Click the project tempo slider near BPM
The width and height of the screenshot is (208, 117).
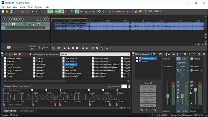click(x=9, y=47)
